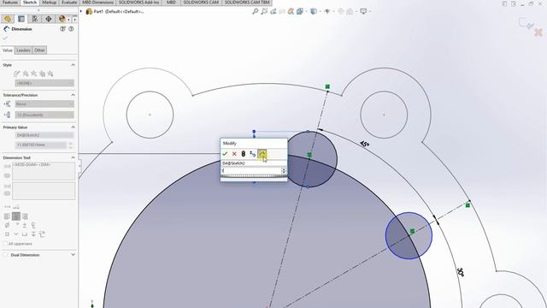Click the sketch confirmation corner exit icon

[x=526, y=24]
